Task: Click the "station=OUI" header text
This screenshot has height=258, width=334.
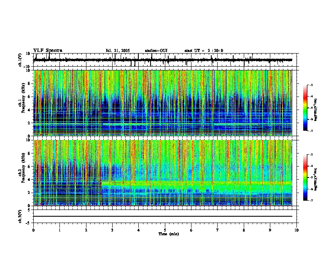Action: [x=156, y=51]
